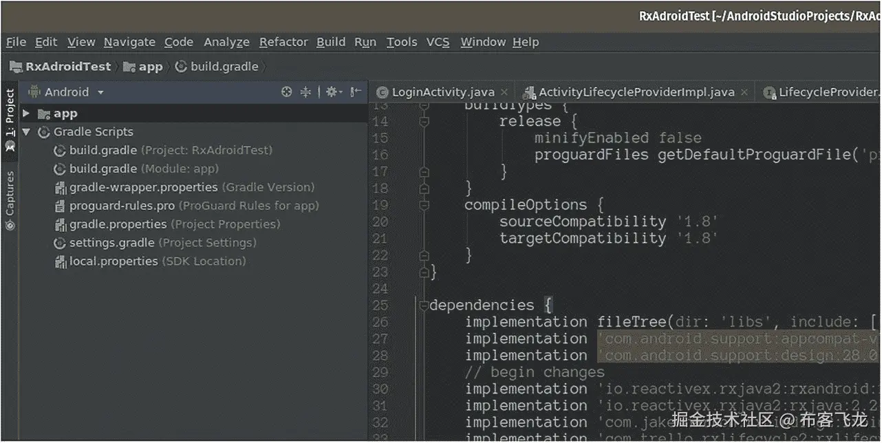This screenshot has height=443, width=882.
Task: Open the VCS menu
Action: click(438, 42)
